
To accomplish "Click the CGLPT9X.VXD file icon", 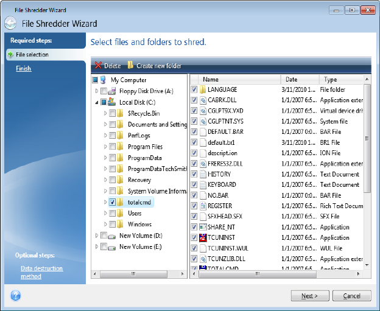I will tap(203, 111).
